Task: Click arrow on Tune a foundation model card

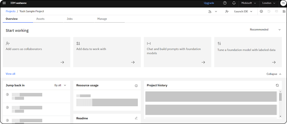Action: (x=274, y=62)
